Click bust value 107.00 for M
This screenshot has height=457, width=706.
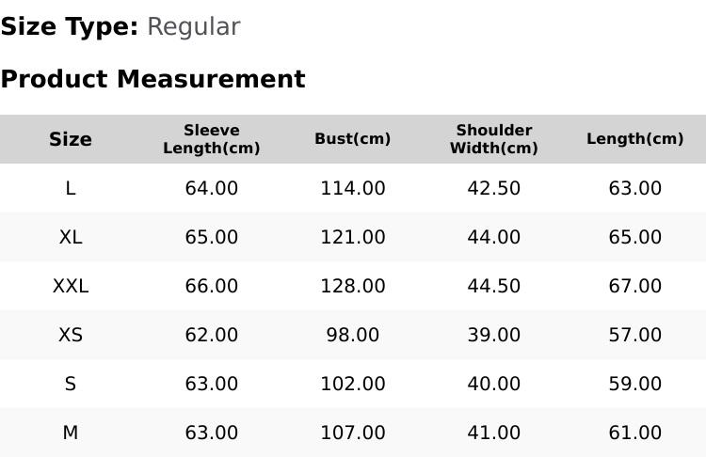pos(353,433)
